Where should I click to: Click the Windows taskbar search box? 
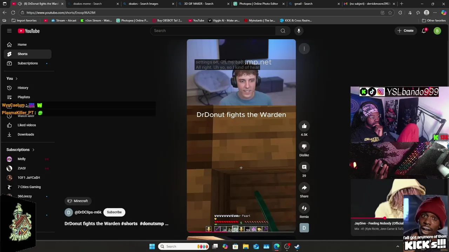183,246
